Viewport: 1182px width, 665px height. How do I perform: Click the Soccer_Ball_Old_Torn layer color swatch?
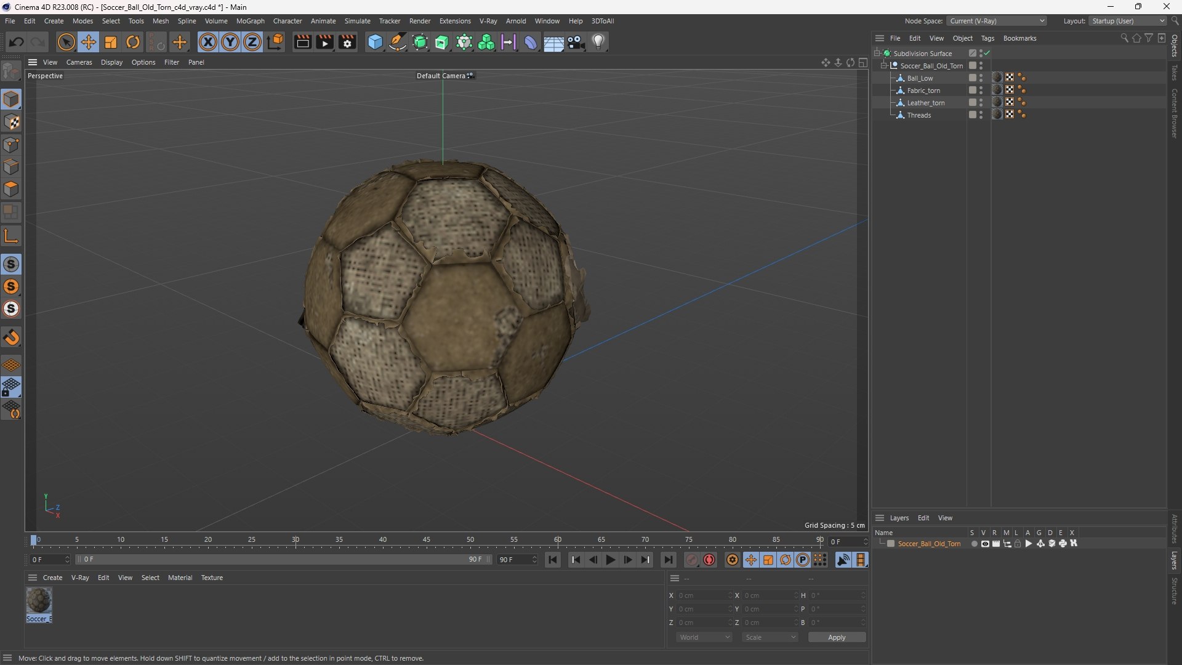[x=891, y=544]
